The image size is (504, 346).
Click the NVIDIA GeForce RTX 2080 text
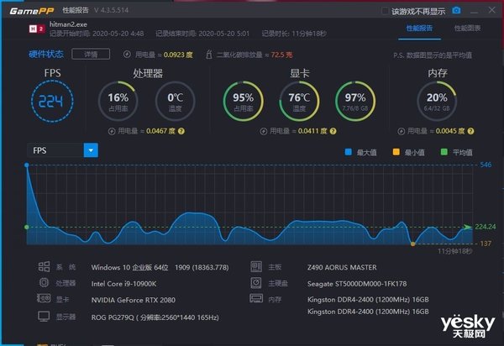point(134,300)
